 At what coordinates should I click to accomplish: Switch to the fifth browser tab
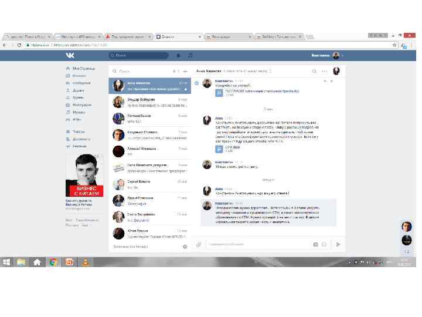click(x=229, y=36)
